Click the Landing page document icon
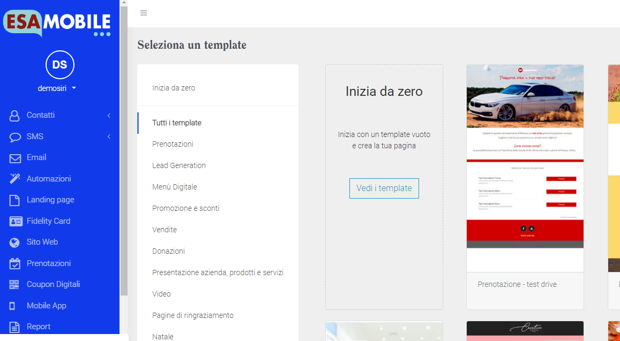This screenshot has height=341, width=620. pos(14,200)
